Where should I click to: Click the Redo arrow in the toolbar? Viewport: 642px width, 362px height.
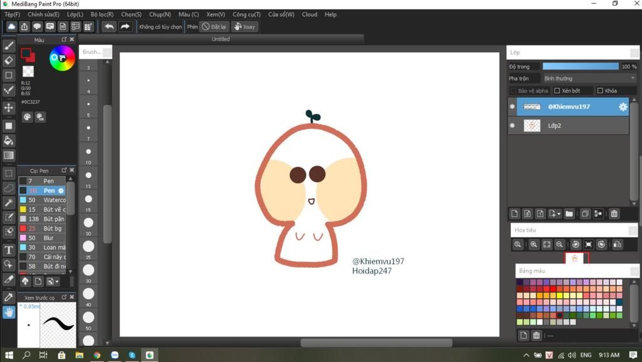click(125, 26)
